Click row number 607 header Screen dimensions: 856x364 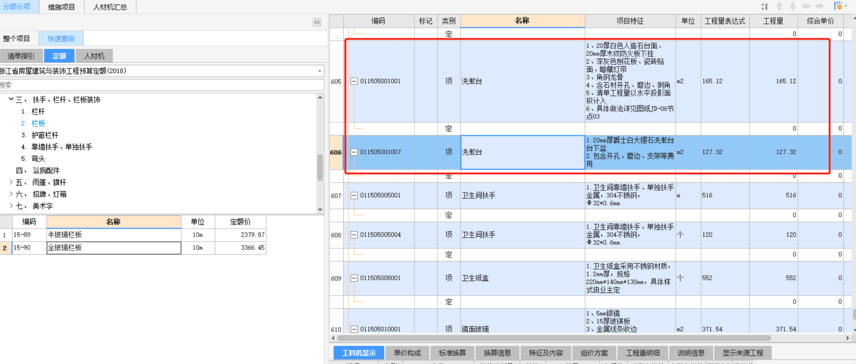coord(336,196)
